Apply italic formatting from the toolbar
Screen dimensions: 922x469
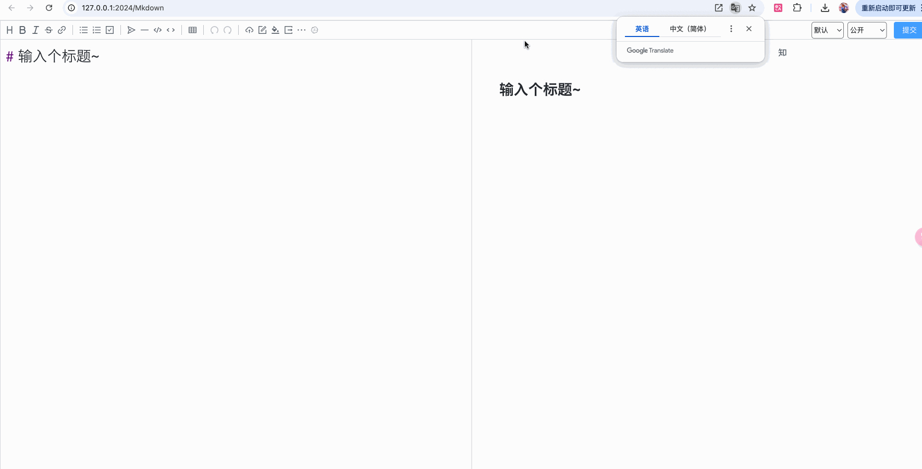pyautogui.click(x=35, y=30)
